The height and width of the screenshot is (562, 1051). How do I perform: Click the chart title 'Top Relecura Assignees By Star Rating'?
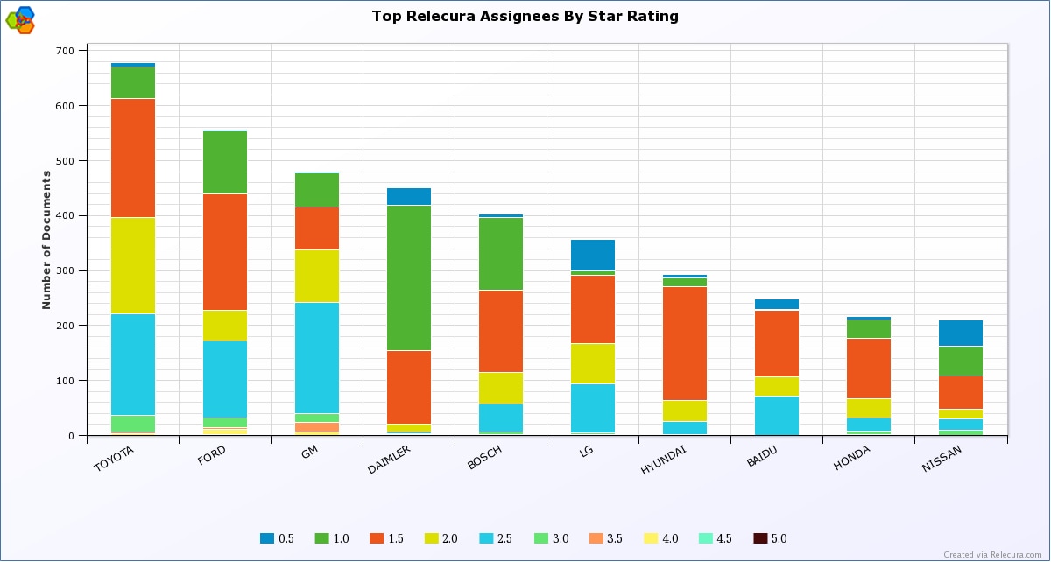pos(525,16)
